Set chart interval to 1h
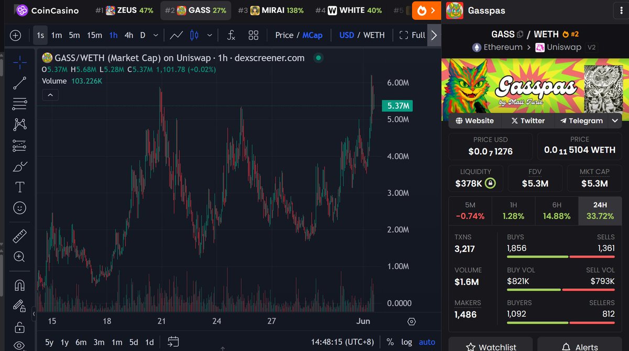The width and height of the screenshot is (629, 351). coord(113,36)
